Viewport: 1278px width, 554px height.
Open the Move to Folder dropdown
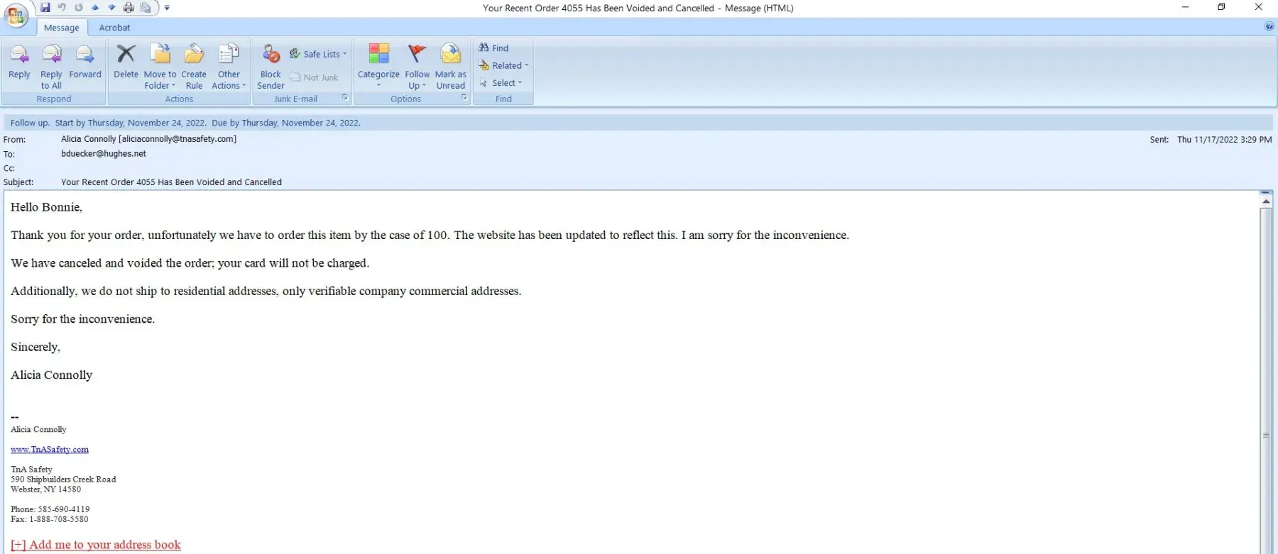pyautogui.click(x=160, y=67)
